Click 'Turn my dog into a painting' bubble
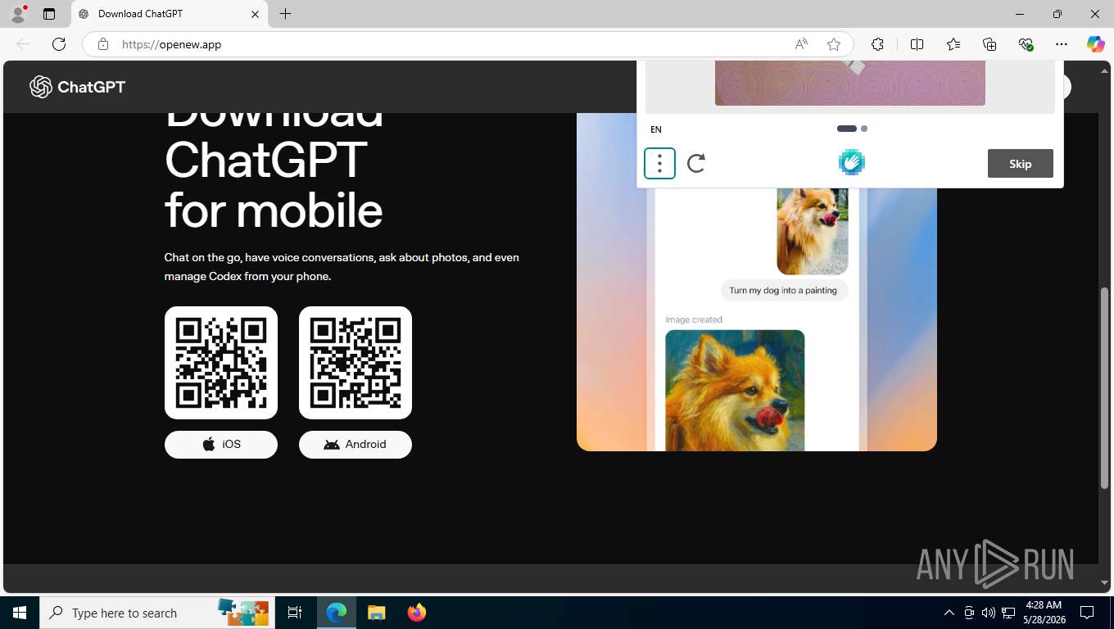Viewport: 1114px width, 629px height. click(x=783, y=290)
